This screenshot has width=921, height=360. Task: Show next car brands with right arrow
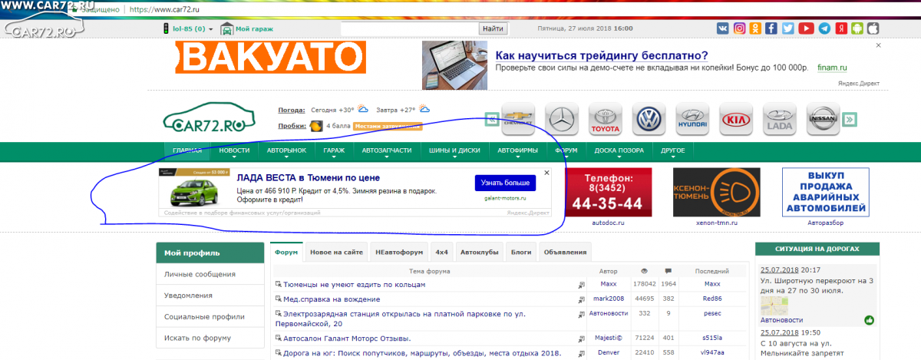(850, 119)
